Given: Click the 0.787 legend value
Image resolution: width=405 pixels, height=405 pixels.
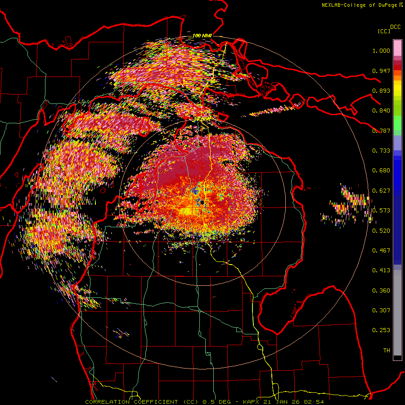Looking at the screenshot, I should pos(381,130).
